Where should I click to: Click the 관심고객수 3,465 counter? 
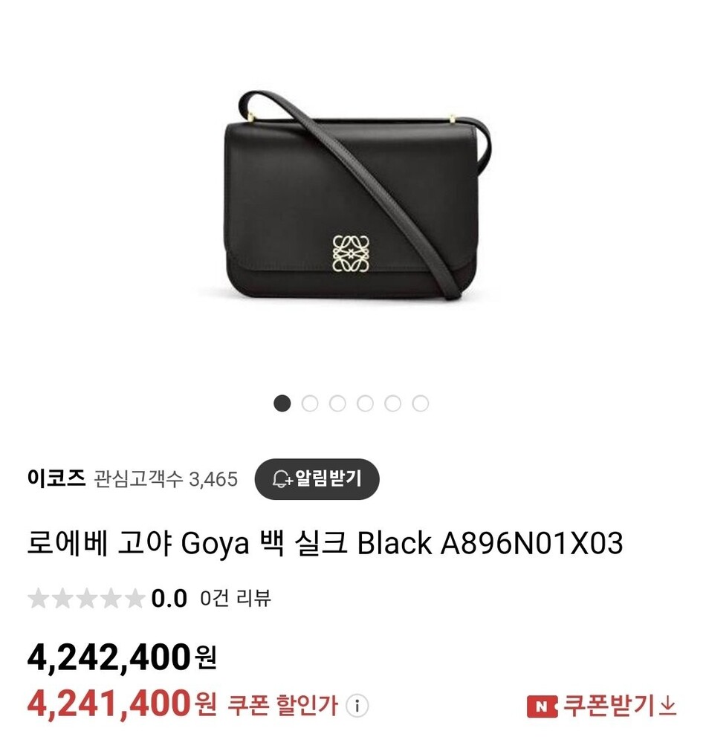click(166, 479)
